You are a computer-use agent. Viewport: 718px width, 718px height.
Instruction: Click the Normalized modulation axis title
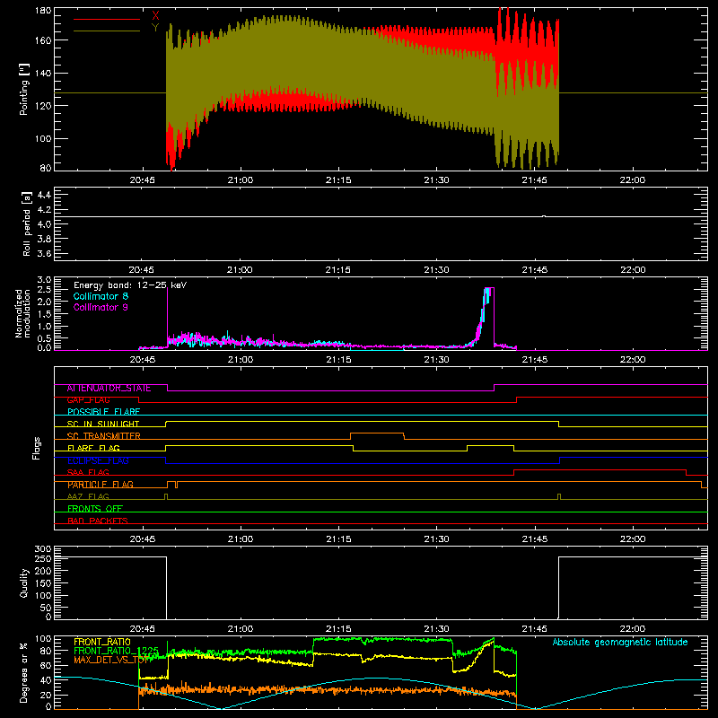[22, 313]
